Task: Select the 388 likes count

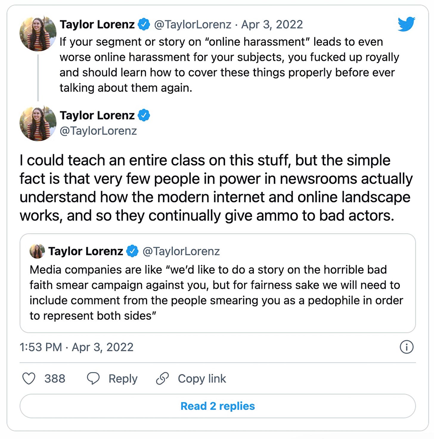Action: tap(55, 379)
